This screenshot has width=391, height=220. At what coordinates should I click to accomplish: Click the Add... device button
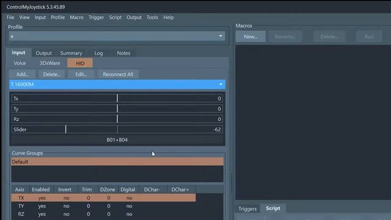point(22,75)
